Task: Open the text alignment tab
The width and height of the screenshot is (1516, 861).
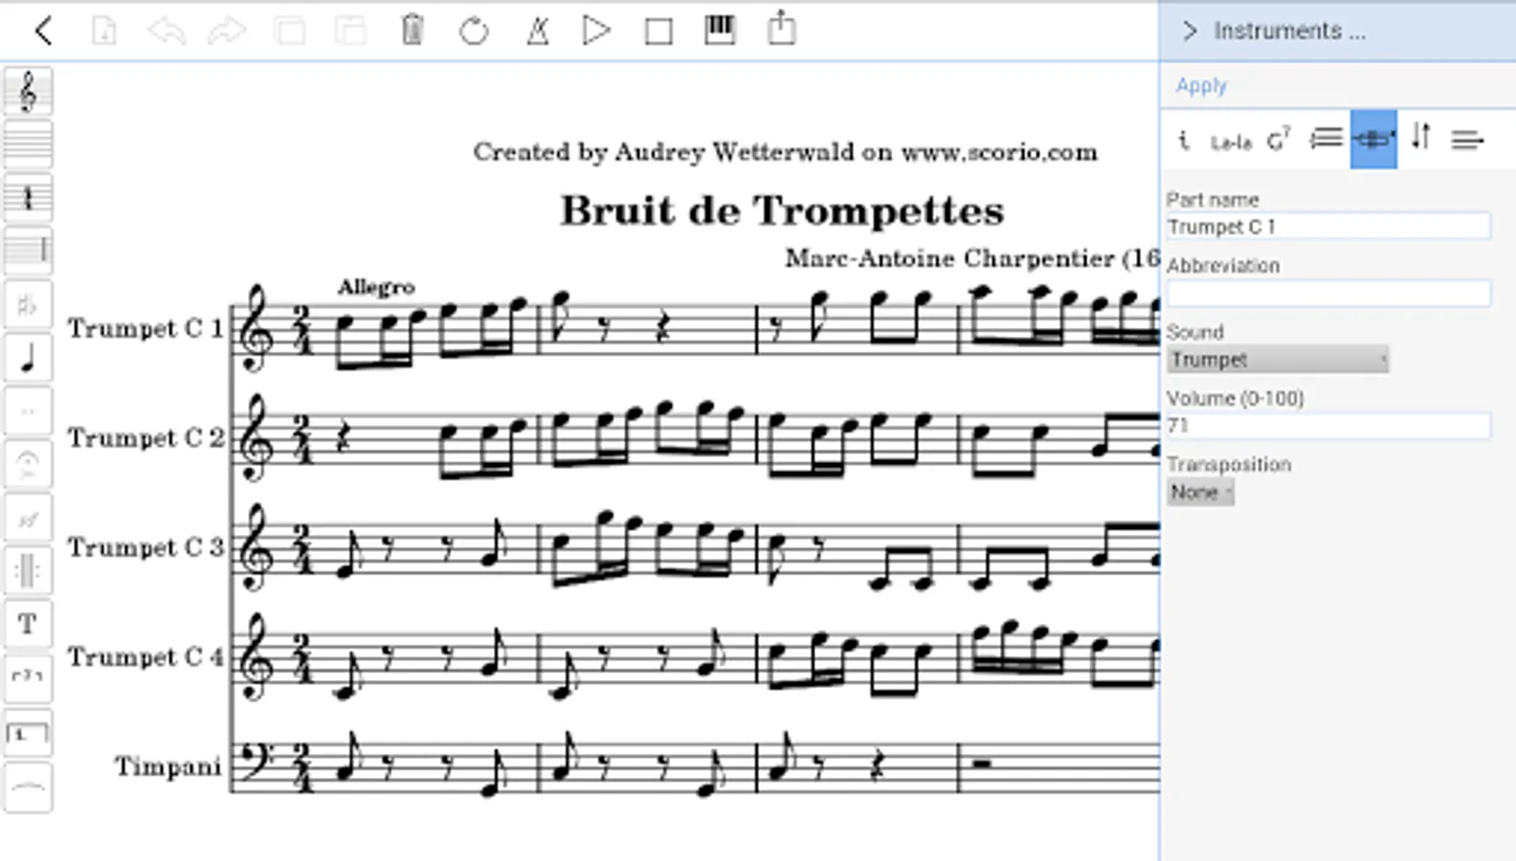Action: point(1467,141)
